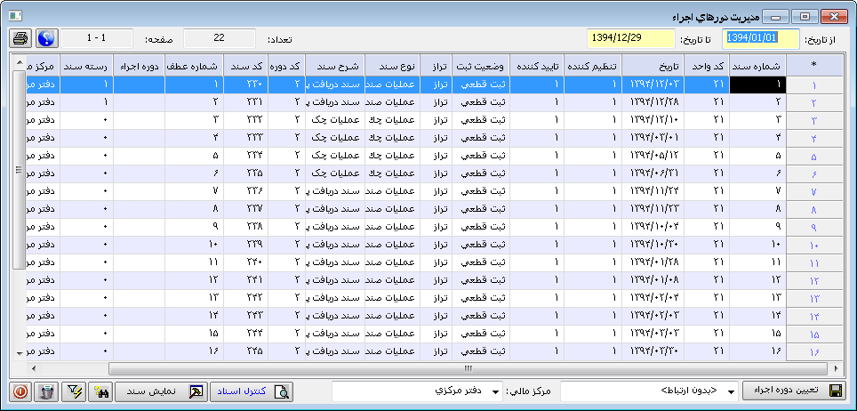
Task: Click the شرح سند column header
Action: (334, 65)
